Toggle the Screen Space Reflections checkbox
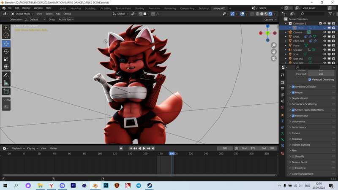The image size is (338, 190). [x=293, y=110]
